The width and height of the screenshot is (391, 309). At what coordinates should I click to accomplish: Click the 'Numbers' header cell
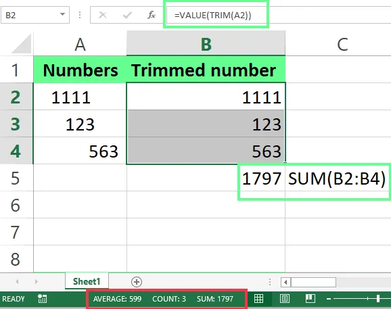point(80,70)
